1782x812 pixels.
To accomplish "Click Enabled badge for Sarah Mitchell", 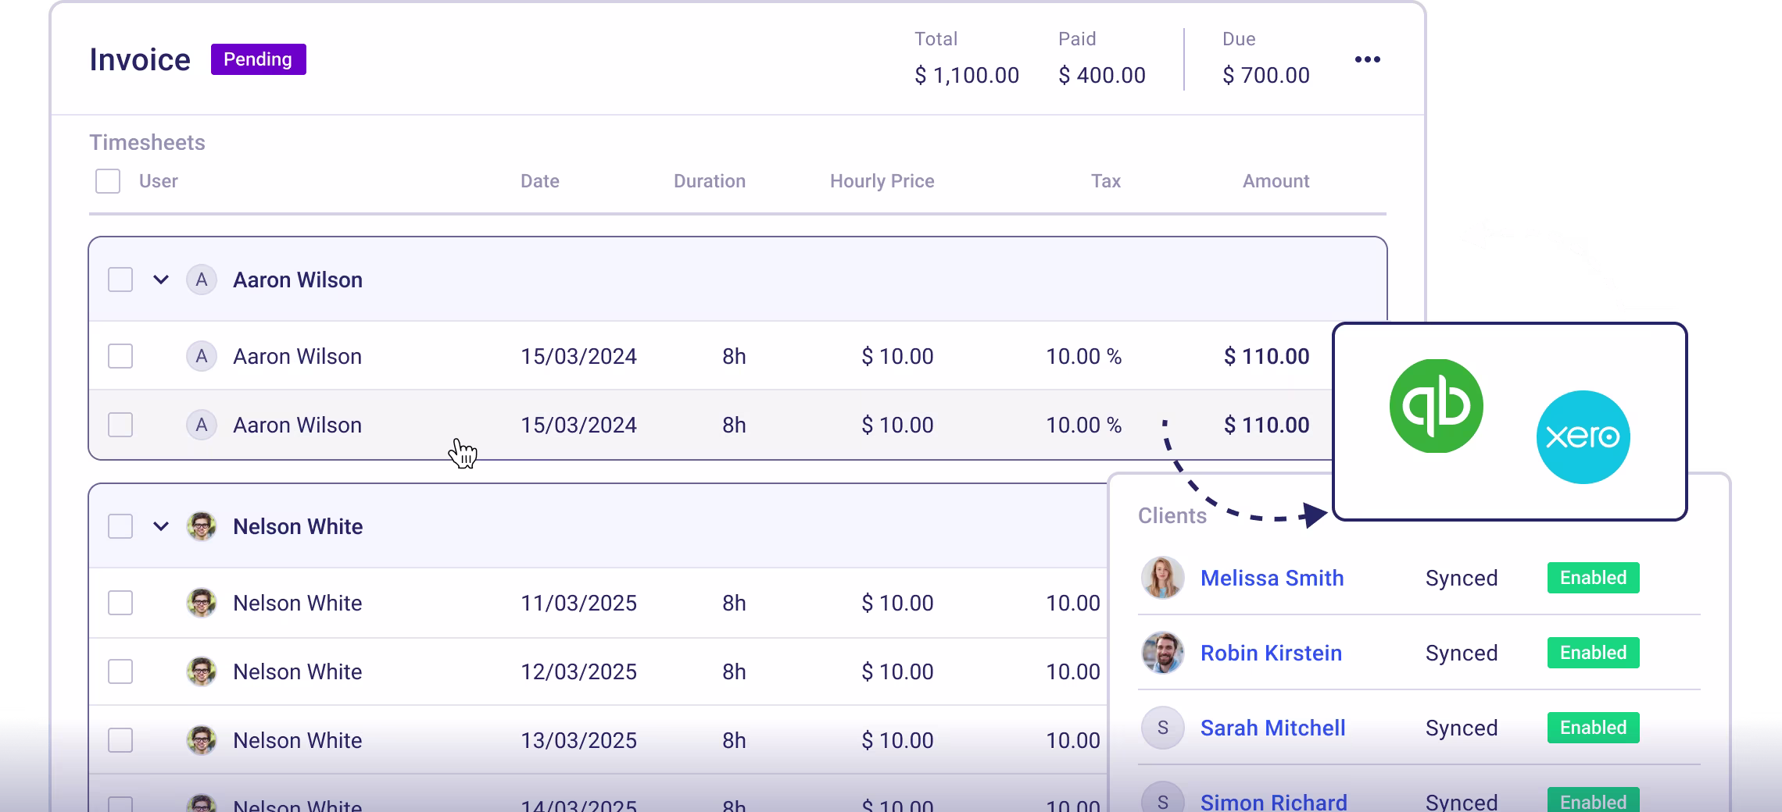I will point(1593,728).
